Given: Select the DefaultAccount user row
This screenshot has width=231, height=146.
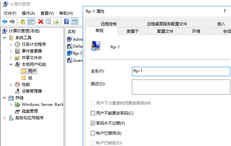Looking at the screenshot, I should [75, 46].
